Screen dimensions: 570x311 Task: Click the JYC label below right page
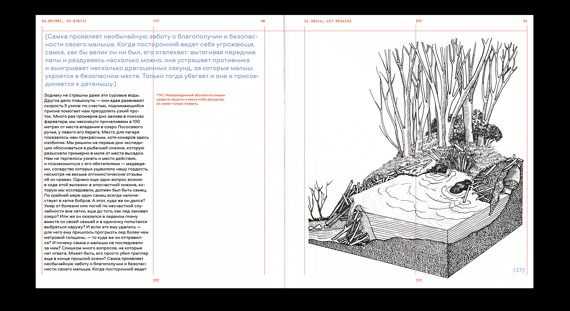pyautogui.click(x=419, y=280)
